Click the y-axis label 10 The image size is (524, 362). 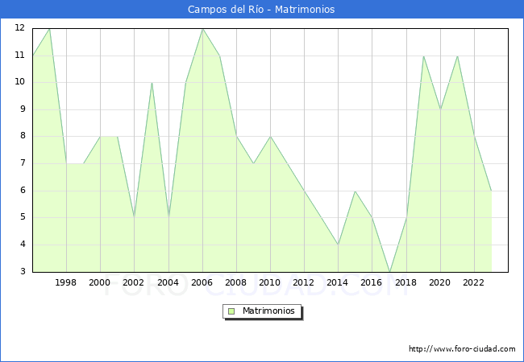(20, 82)
